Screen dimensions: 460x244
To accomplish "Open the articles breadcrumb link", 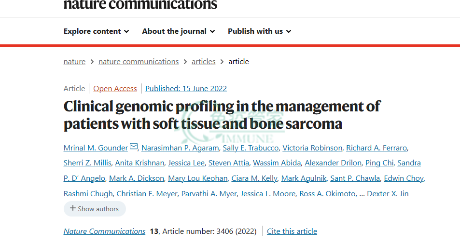I will click(x=203, y=62).
